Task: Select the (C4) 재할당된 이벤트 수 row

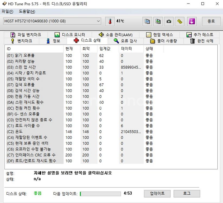Action: coord(85,137)
